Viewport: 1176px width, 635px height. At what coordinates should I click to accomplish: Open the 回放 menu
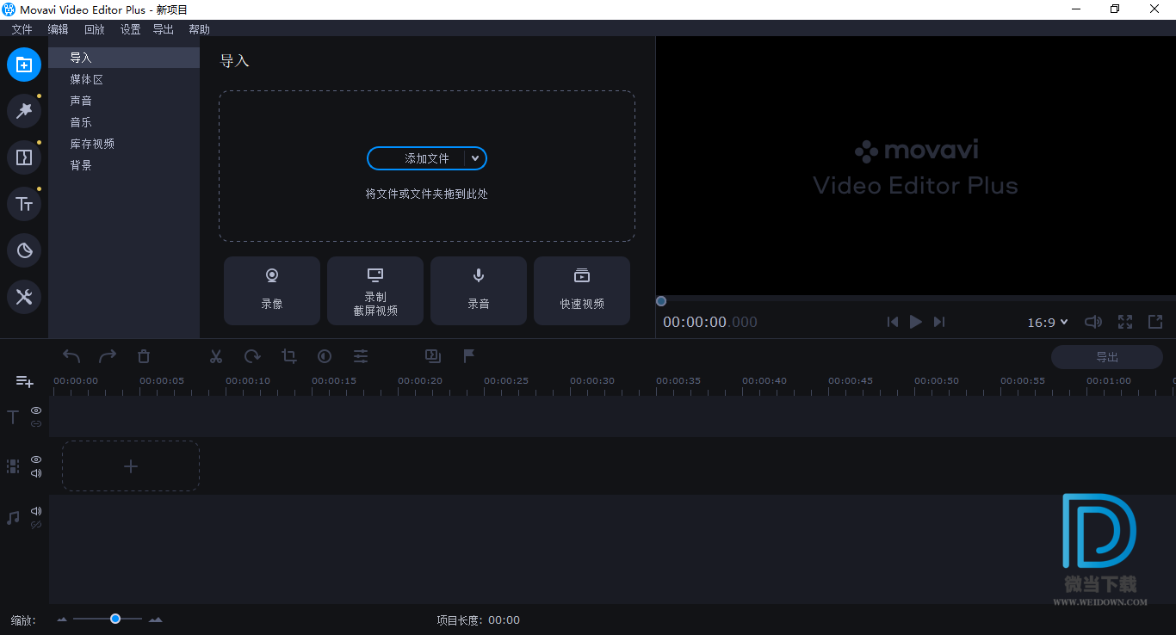tap(94, 29)
